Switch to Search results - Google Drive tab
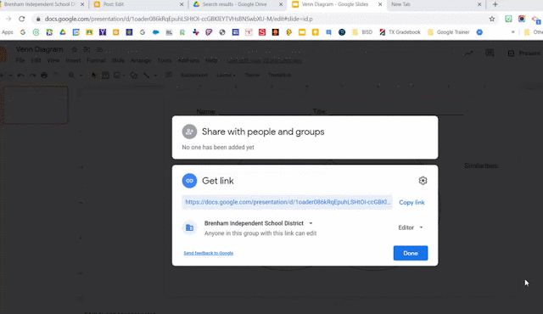This screenshot has height=314, width=543. pos(238,4)
